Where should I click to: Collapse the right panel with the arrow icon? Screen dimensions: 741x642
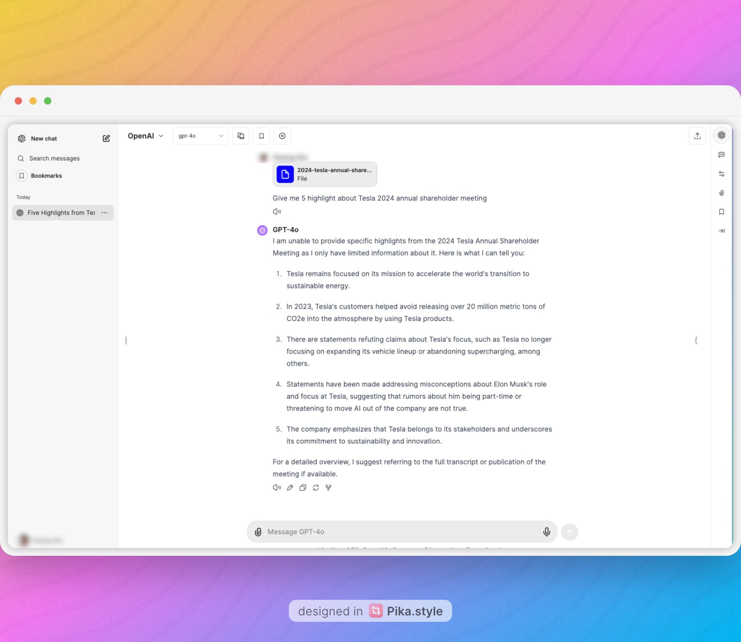722,231
